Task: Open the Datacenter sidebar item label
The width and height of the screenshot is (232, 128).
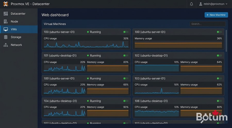Action: [18, 14]
